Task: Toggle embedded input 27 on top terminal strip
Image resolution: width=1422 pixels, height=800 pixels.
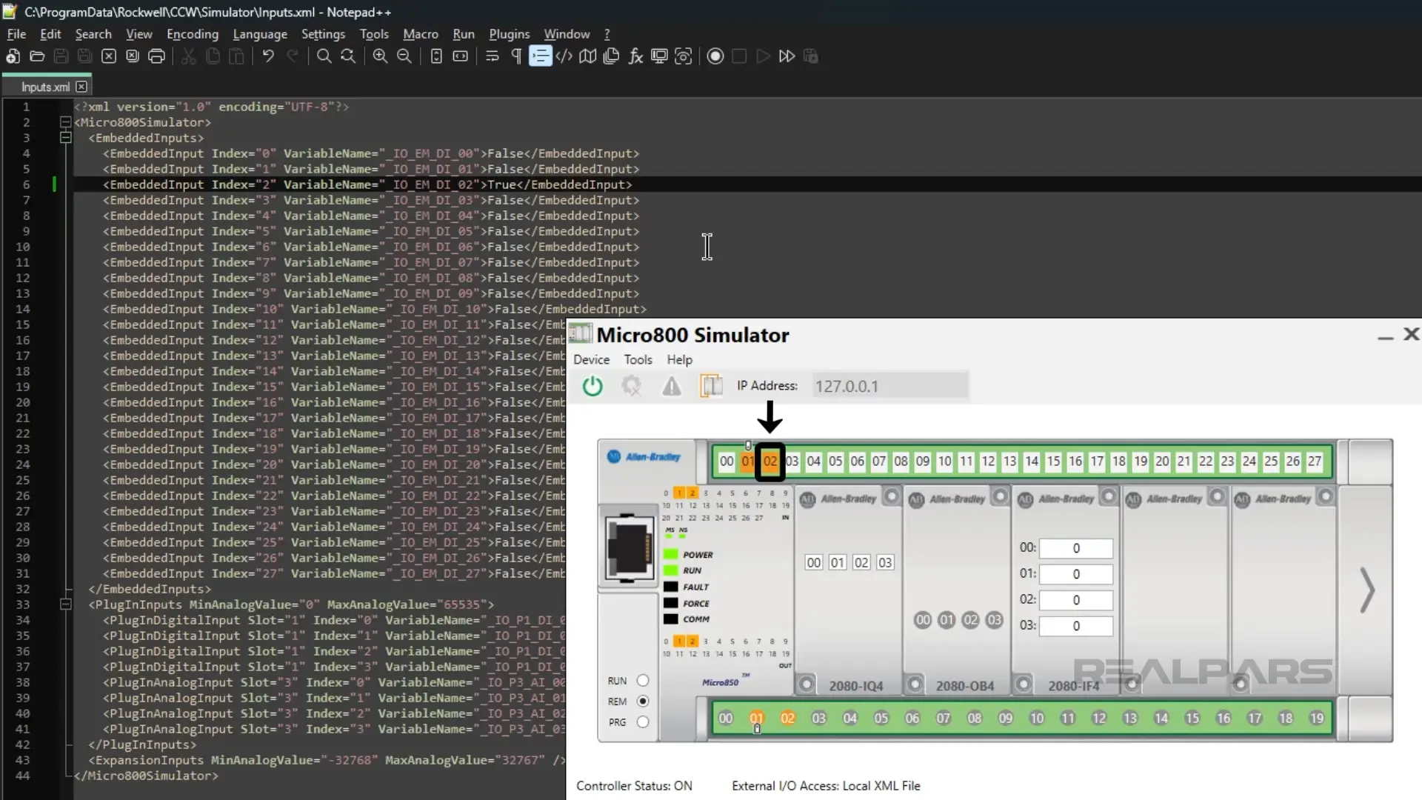Action: point(1315,461)
